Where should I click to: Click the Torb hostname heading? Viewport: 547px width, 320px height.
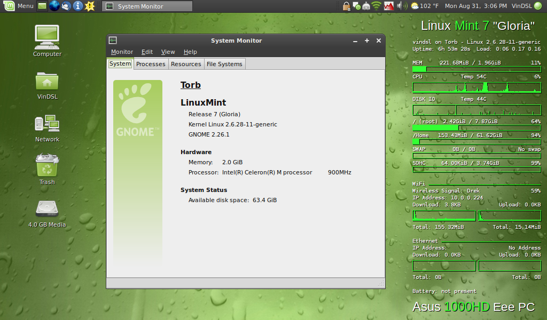pyautogui.click(x=191, y=85)
